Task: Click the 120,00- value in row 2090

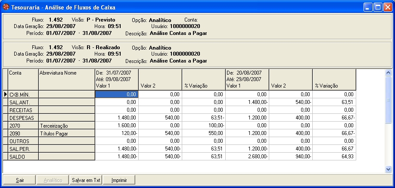Action: [x=117, y=134]
